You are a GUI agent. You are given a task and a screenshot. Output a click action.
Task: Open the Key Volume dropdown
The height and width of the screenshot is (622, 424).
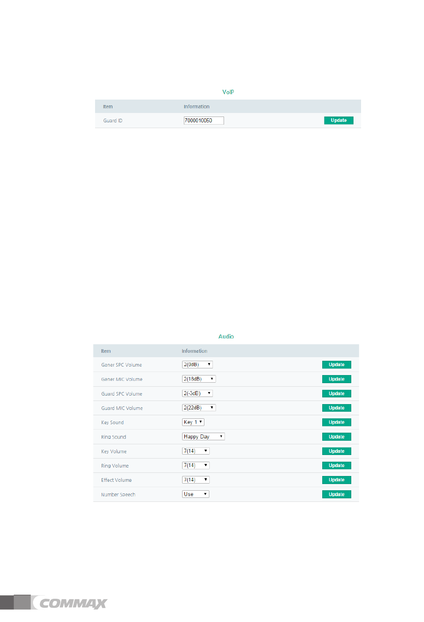[x=195, y=451]
